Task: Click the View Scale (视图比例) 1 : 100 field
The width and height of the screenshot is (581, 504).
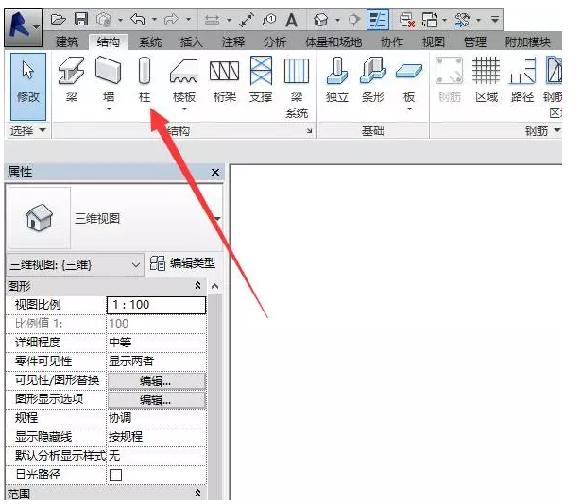Action: pos(156,305)
